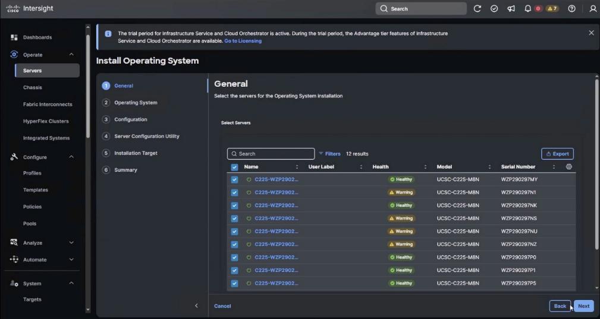Viewport: 600px width, 319px height.
Task: Expand the Analyze section chevron
Action: coord(71,242)
